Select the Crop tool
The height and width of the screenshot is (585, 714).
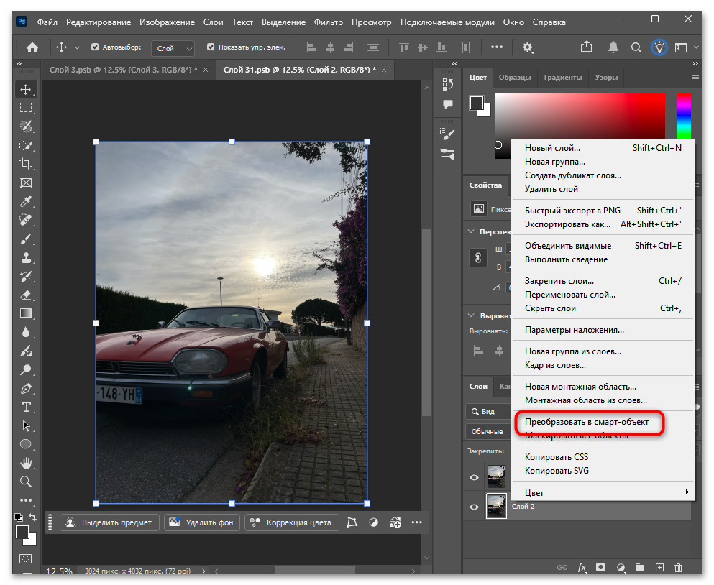click(26, 164)
